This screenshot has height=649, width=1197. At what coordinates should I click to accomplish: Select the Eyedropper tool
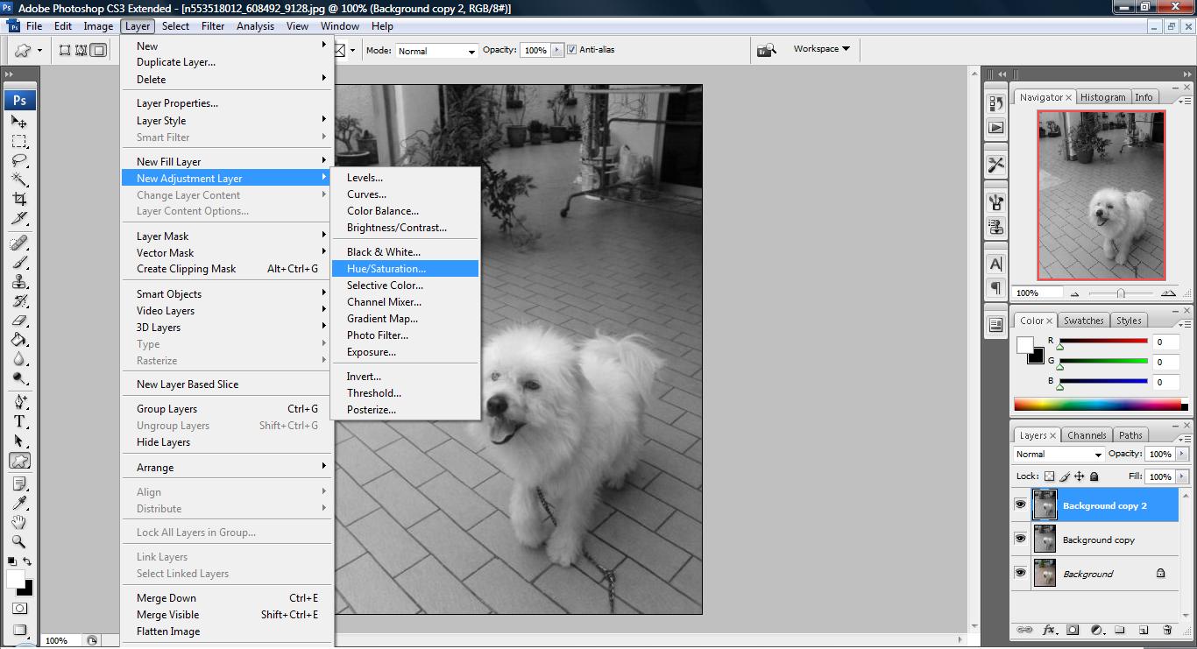pyautogui.click(x=19, y=502)
